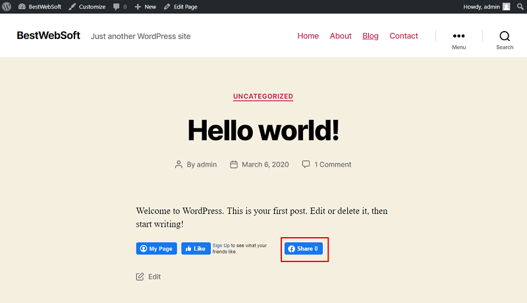Open Edit Page in the admin bar
The image size is (527, 303).
click(180, 7)
